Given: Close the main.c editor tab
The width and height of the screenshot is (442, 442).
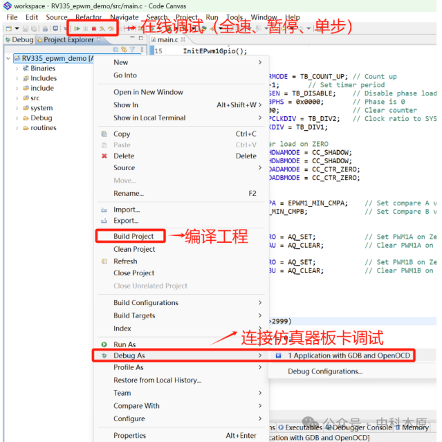Looking at the screenshot, I should pyautogui.click(x=183, y=39).
